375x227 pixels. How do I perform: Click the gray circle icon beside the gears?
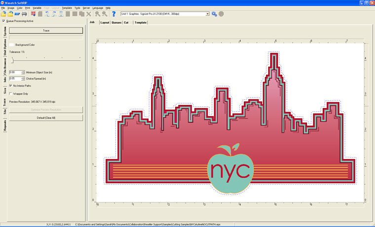coord(221,14)
